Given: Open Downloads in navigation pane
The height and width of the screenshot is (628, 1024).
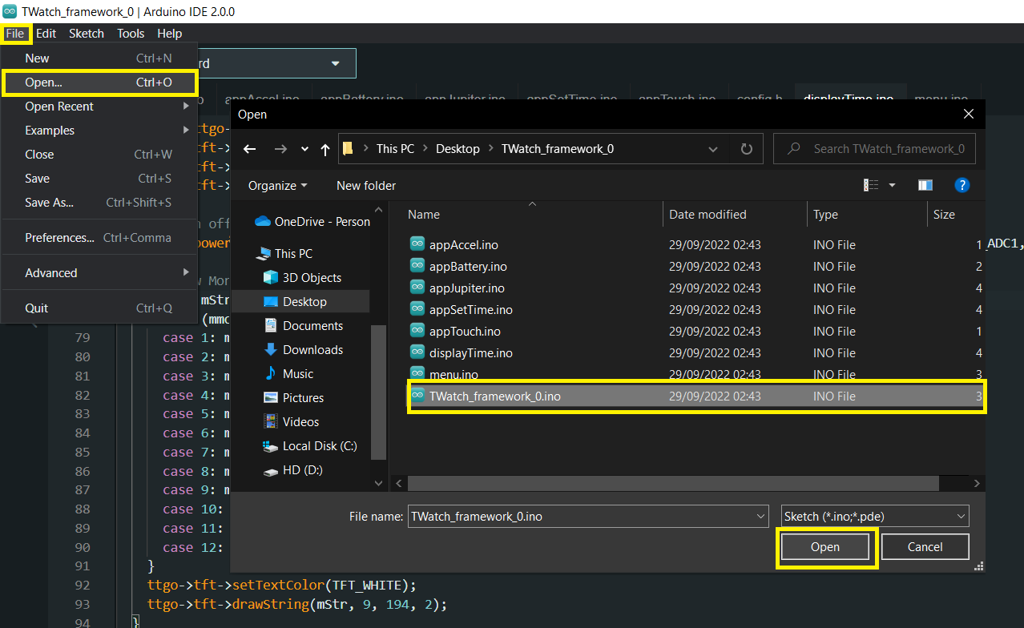Looking at the screenshot, I should tap(303, 349).
